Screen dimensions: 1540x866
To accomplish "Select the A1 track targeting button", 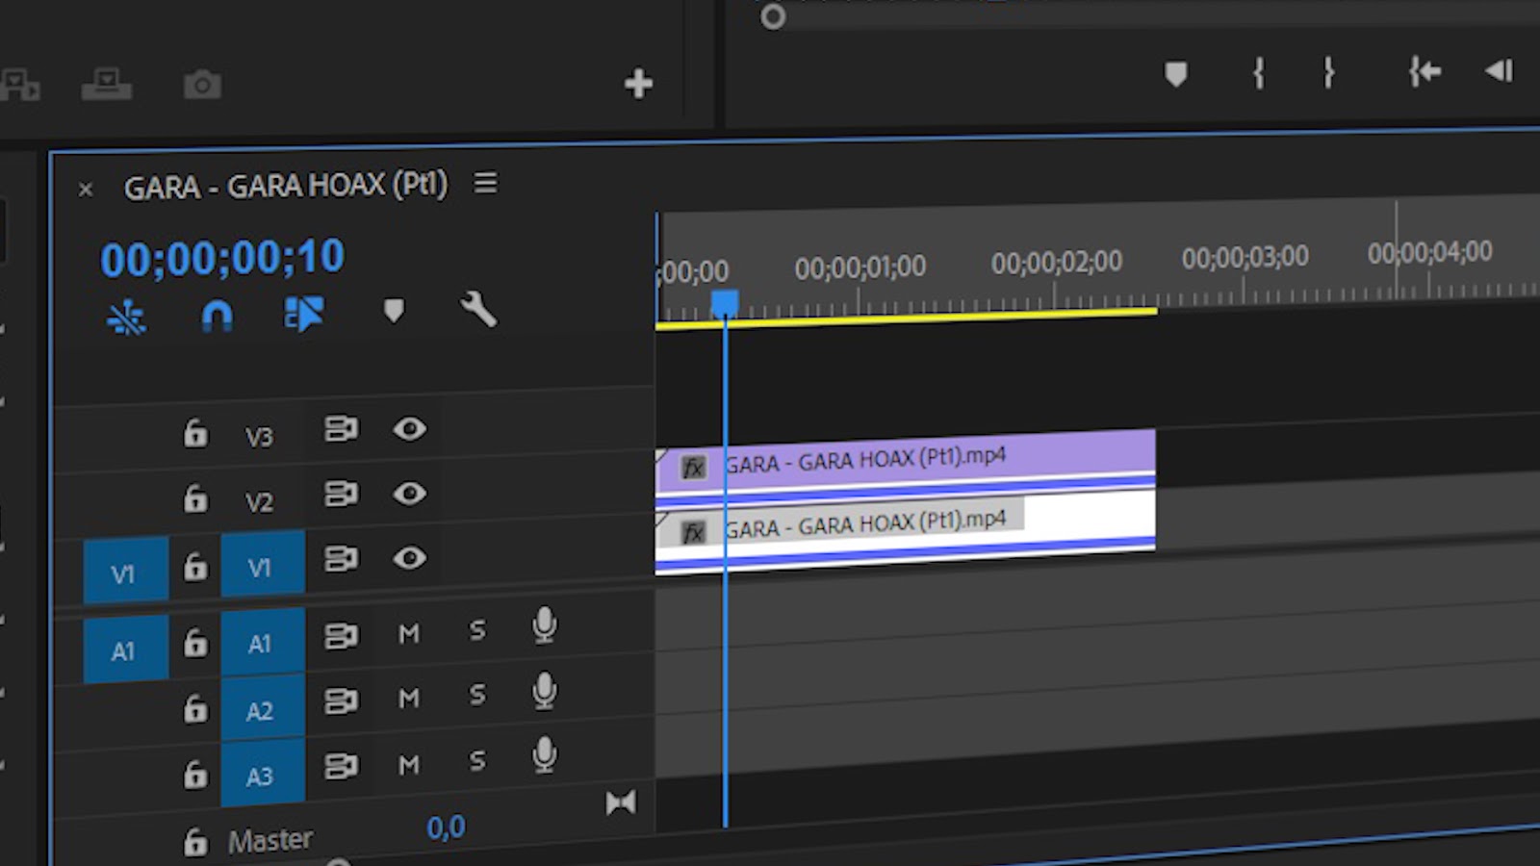I will click(x=124, y=649).
